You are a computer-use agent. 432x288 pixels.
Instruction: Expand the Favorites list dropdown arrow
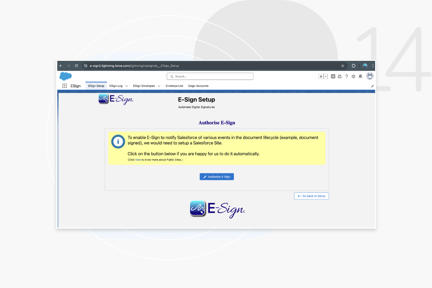(325, 76)
